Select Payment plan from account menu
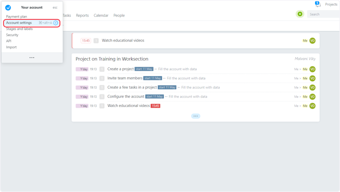This screenshot has width=340, height=192. coord(17,17)
